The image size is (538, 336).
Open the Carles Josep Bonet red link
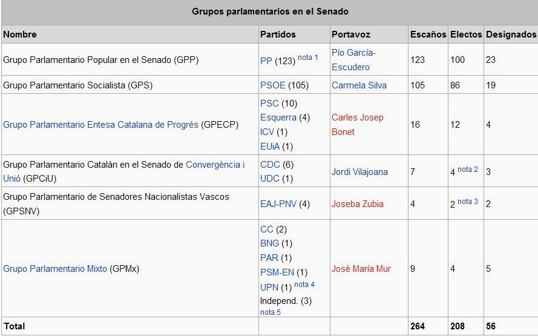tap(358, 125)
